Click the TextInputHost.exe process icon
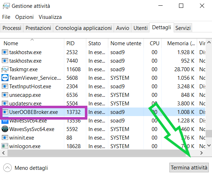This screenshot has width=212, height=178. (5, 87)
